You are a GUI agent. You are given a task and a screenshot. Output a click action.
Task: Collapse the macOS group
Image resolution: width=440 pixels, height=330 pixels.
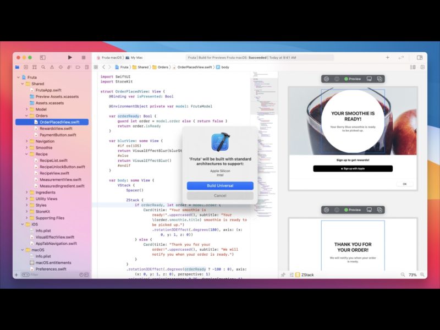tap(23, 250)
